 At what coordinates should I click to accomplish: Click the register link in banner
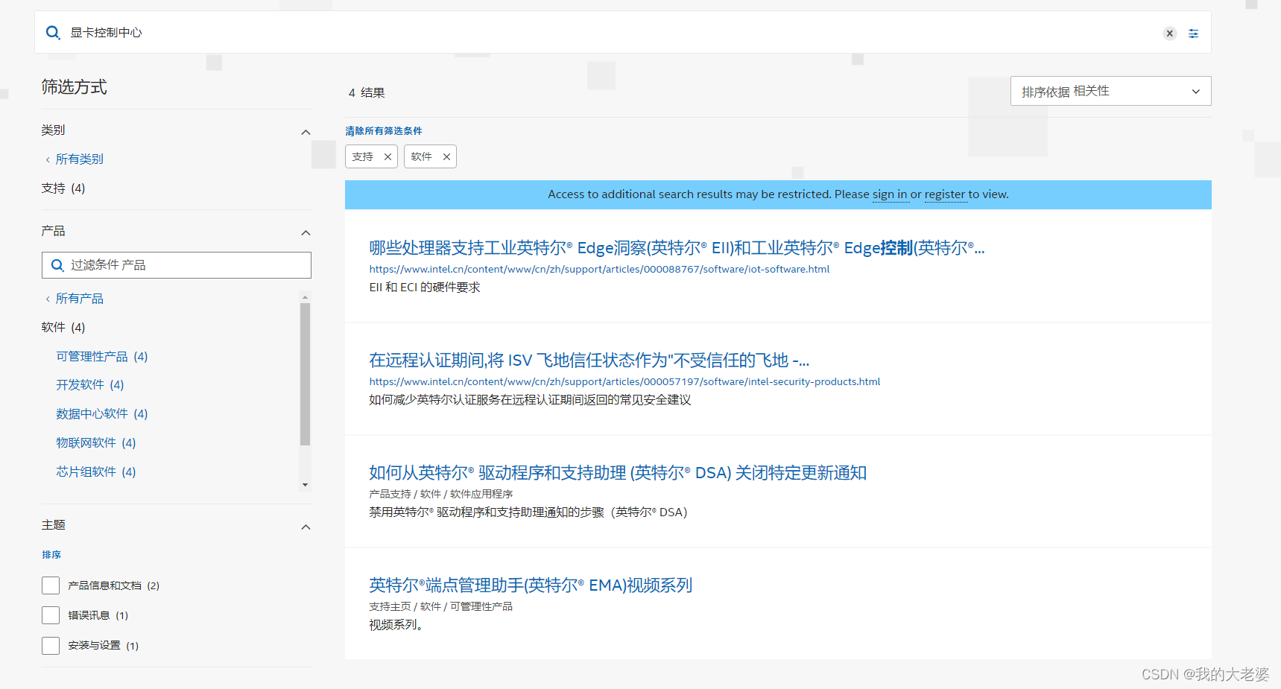click(945, 194)
